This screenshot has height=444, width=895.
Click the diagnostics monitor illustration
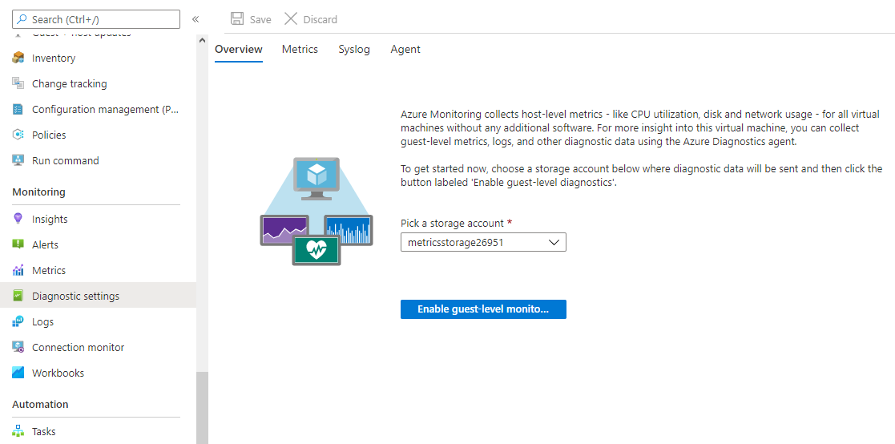pos(316,212)
